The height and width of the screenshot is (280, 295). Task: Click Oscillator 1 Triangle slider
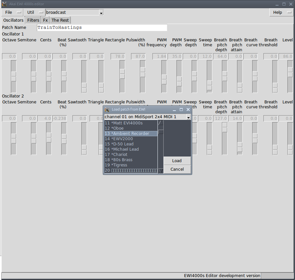pos(101,76)
